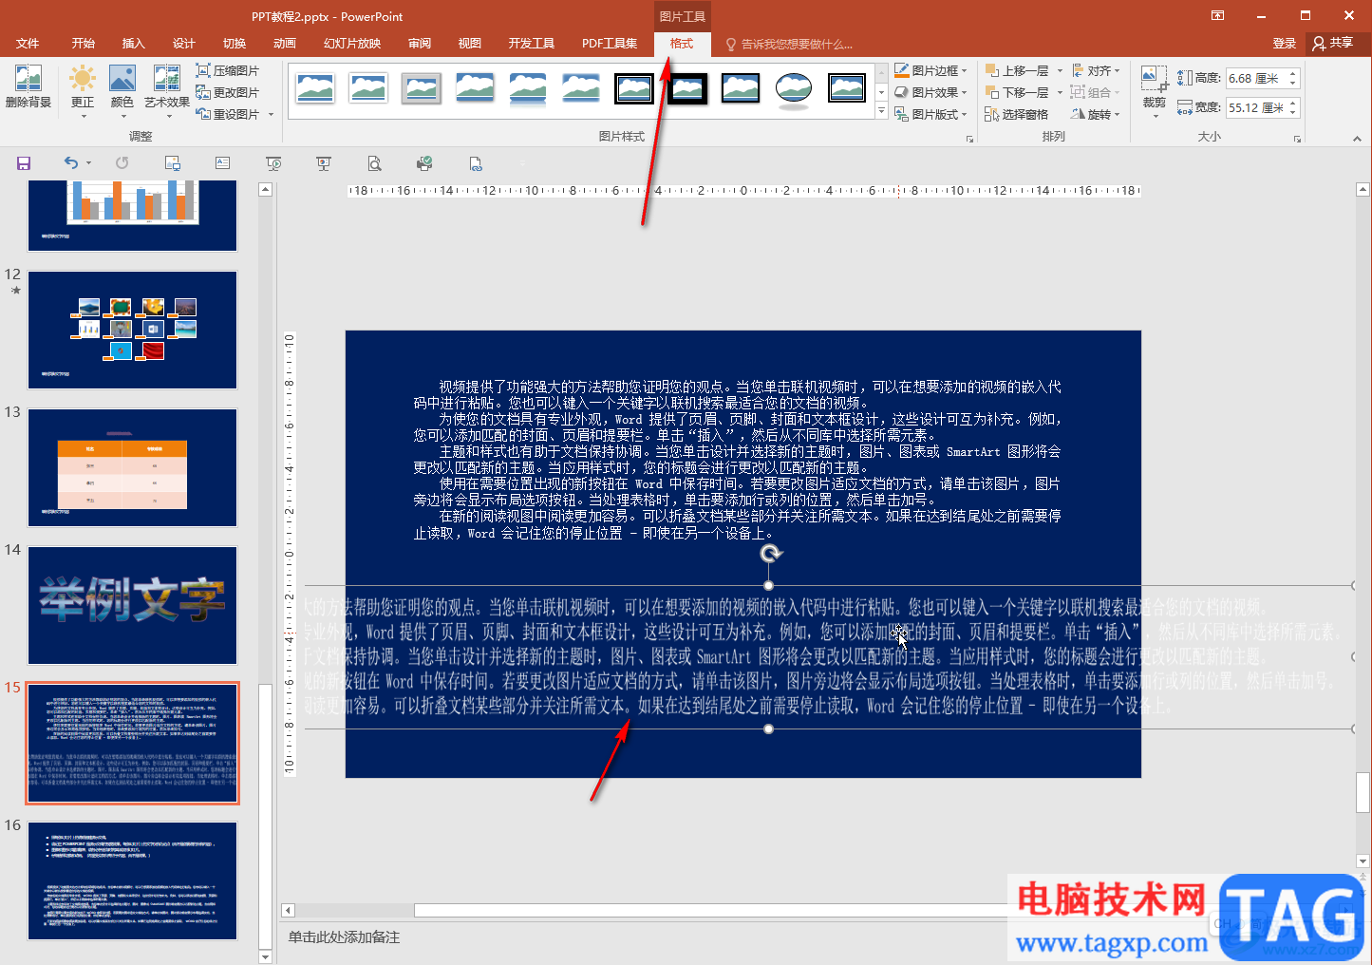Click the Remove Background (删除背景) icon

pos(28,86)
